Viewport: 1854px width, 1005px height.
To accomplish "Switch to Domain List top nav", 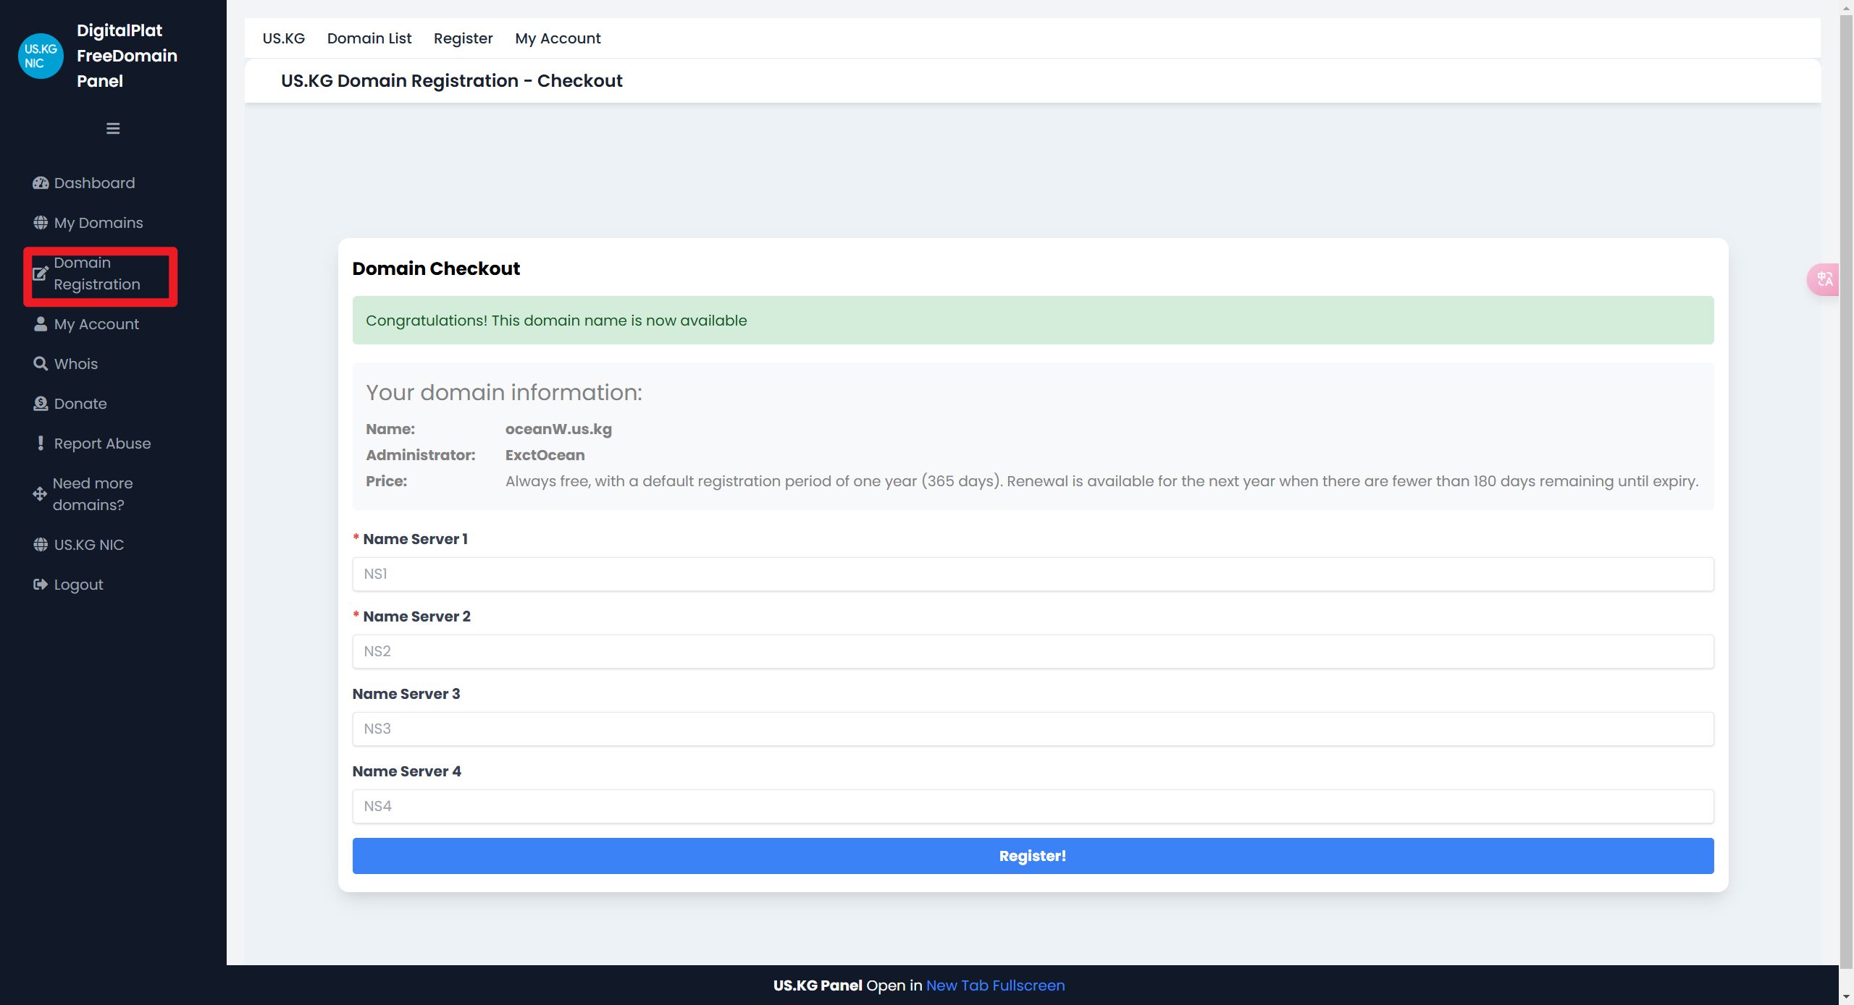I will (369, 38).
